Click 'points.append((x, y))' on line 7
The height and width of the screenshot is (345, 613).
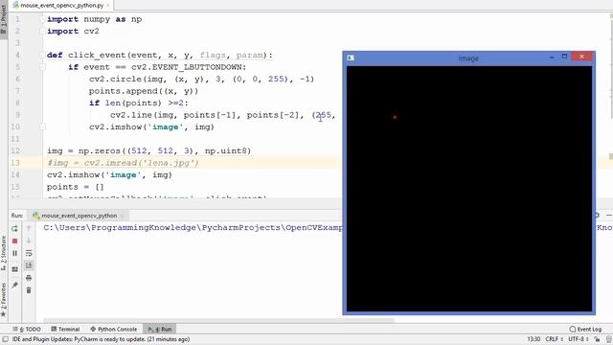click(x=144, y=91)
